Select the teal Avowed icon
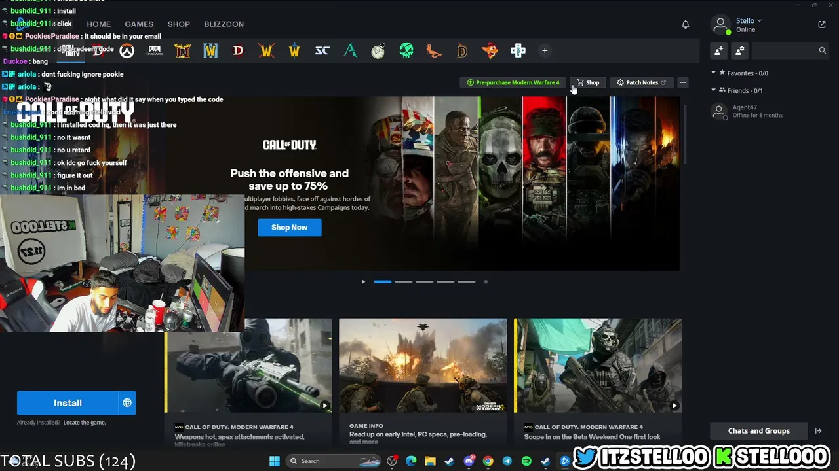Image resolution: width=839 pixels, height=471 pixels. pyautogui.click(x=351, y=50)
